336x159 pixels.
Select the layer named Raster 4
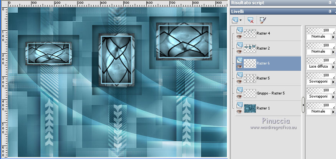coord(263,33)
